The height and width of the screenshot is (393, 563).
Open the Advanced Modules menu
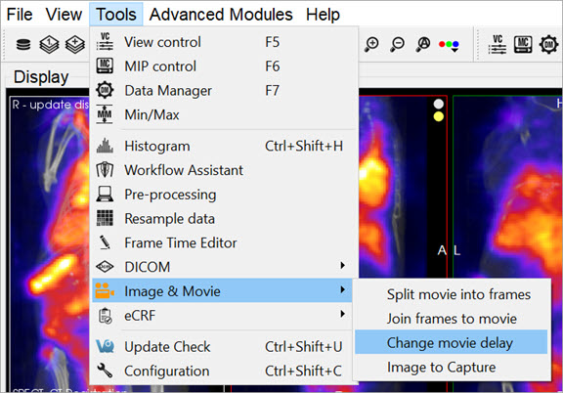coord(221,15)
